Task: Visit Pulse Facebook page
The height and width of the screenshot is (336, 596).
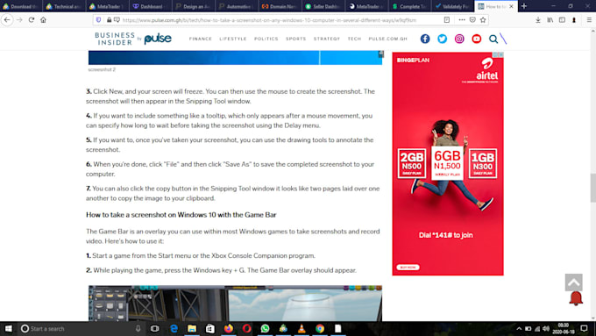Action: pyautogui.click(x=425, y=39)
